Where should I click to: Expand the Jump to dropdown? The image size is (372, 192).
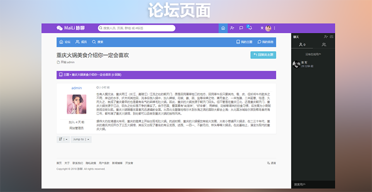(81, 139)
